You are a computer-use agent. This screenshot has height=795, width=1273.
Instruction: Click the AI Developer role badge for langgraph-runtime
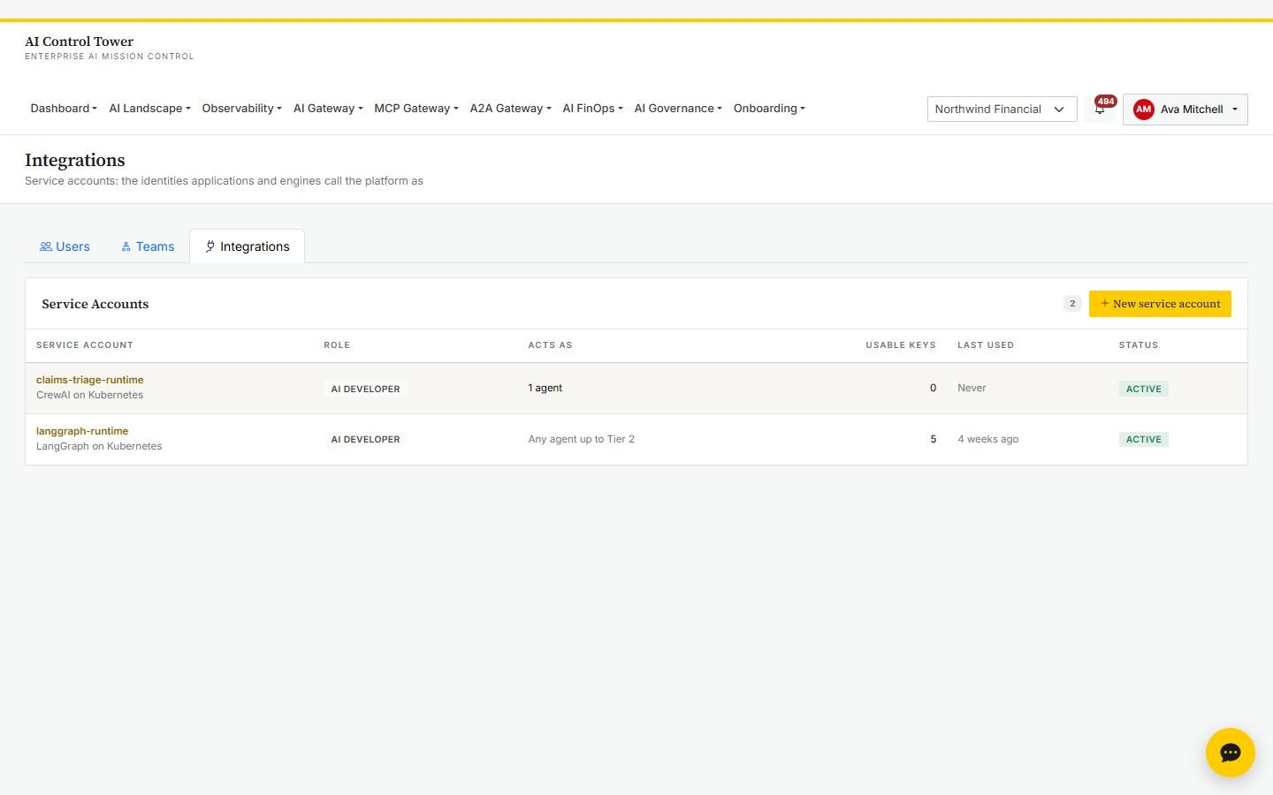pos(365,439)
